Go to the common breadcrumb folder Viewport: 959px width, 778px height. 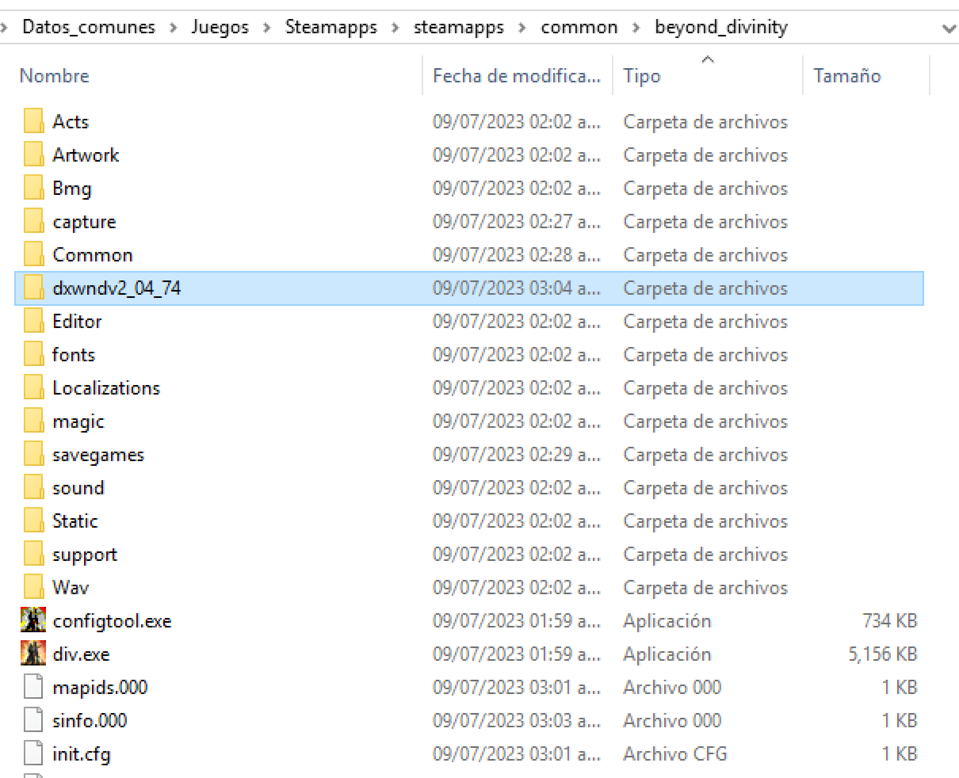tap(579, 27)
